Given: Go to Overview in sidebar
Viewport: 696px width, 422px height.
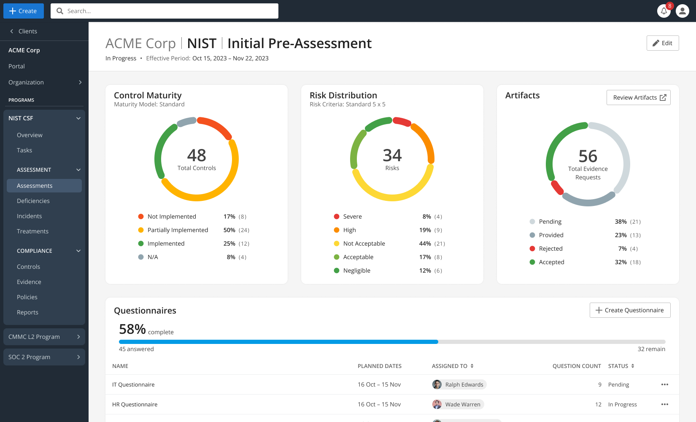Looking at the screenshot, I should pyautogui.click(x=30, y=135).
